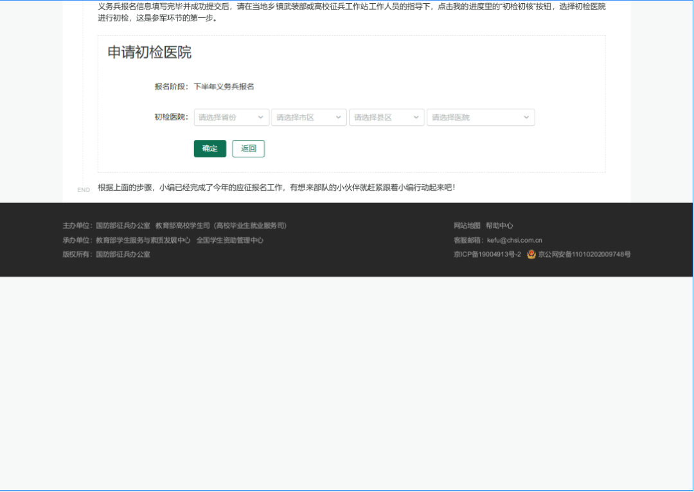
Task: Click the public security emblem badge icon
Action: pos(531,254)
